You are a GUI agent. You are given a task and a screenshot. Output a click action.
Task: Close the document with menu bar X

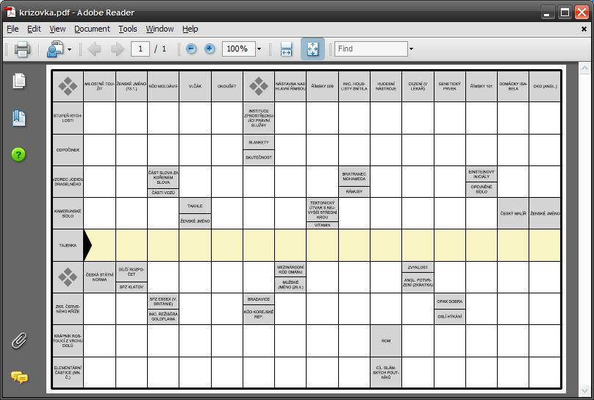(584, 29)
